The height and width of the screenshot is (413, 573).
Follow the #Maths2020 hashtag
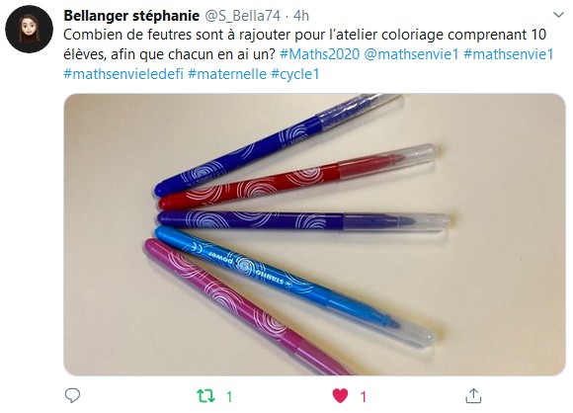coord(320,54)
